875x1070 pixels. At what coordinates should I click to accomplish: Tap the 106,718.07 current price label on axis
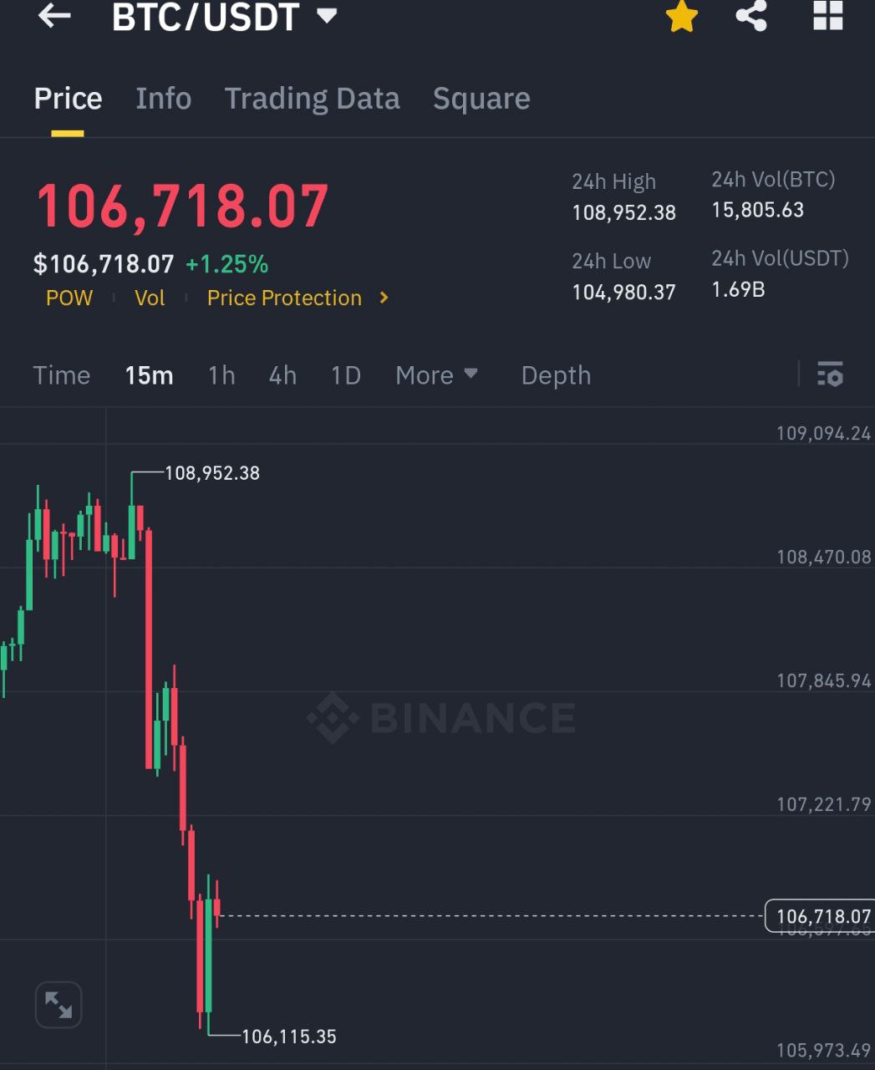tap(822, 916)
